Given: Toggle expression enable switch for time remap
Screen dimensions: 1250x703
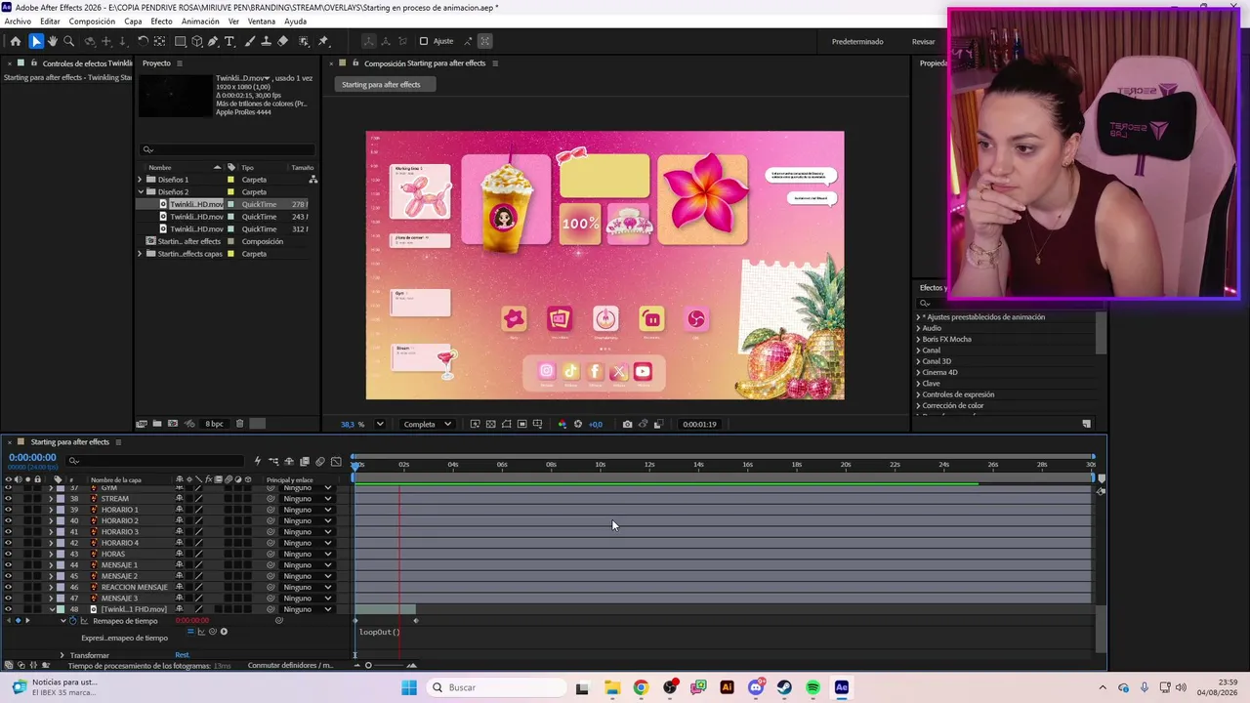Looking at the screenshot, I should [x=190, y=632].
